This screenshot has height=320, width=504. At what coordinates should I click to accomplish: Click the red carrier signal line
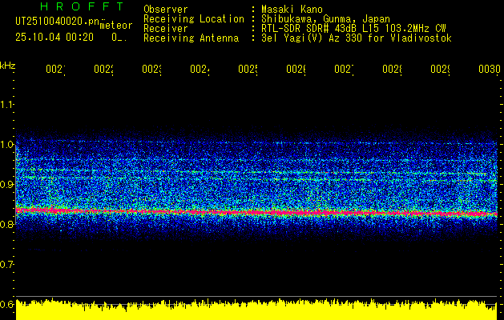257,212
